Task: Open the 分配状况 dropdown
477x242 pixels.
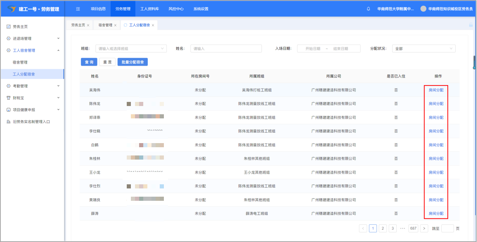Action: click(423, 49)
